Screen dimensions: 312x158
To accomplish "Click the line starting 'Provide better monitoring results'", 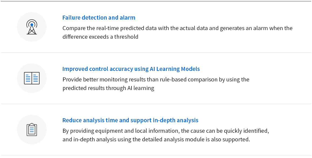I will pos(156,79).
